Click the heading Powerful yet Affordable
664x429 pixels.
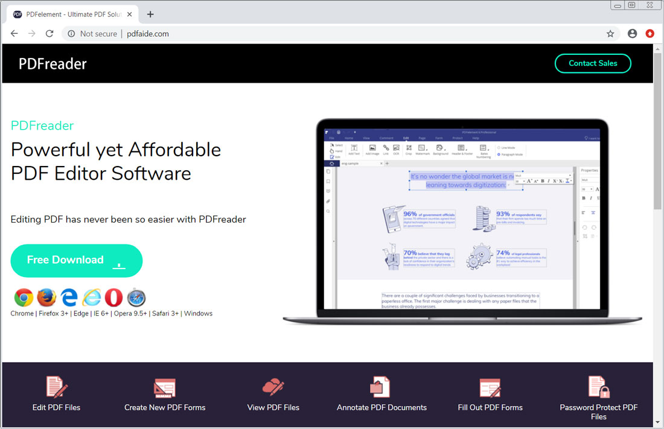point(116,150)
